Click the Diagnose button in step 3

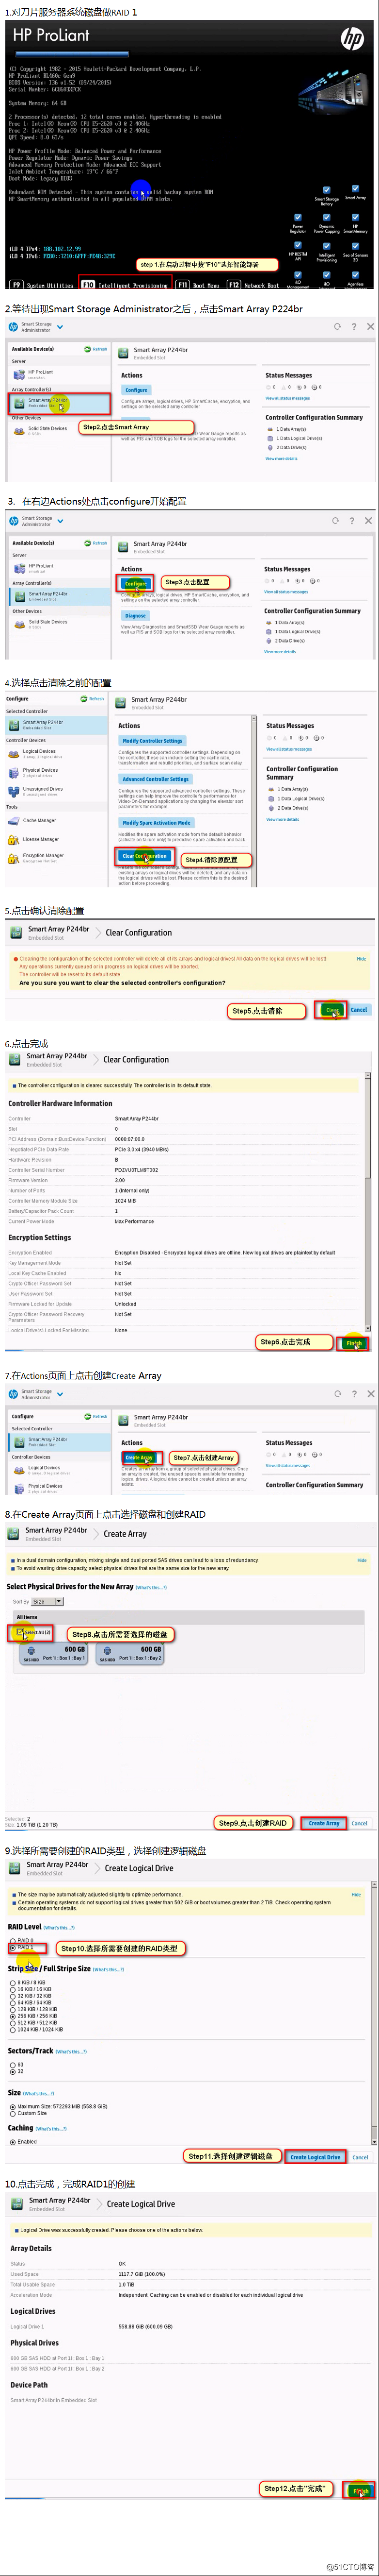coord(136,616)
